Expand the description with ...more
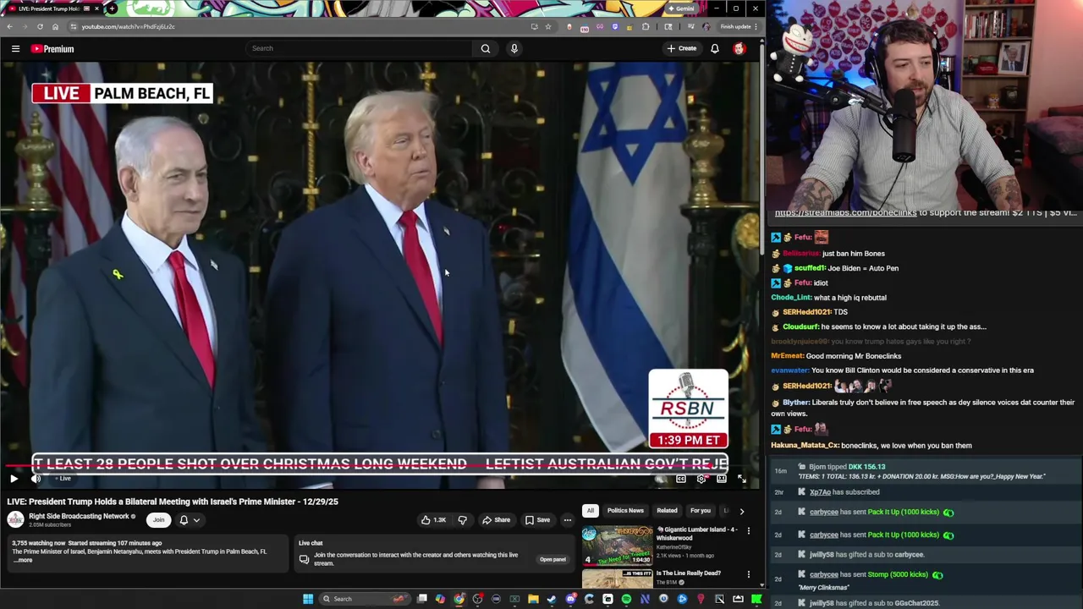1083x609 pixels. pos(24,560)
